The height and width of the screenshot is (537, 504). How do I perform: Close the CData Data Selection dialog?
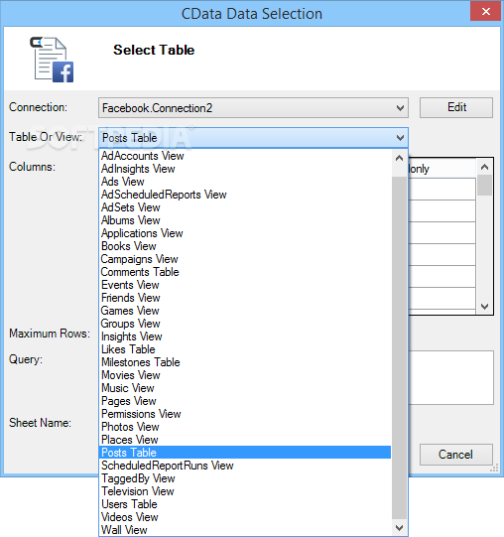click(x=485, y=12)
